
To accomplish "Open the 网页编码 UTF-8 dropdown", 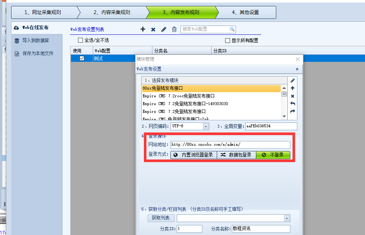I will click(x=206, y=126).
